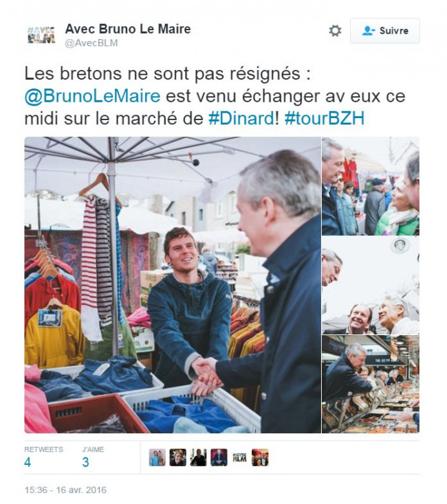Click the @AvecBLM handle

tap(91, 43)
